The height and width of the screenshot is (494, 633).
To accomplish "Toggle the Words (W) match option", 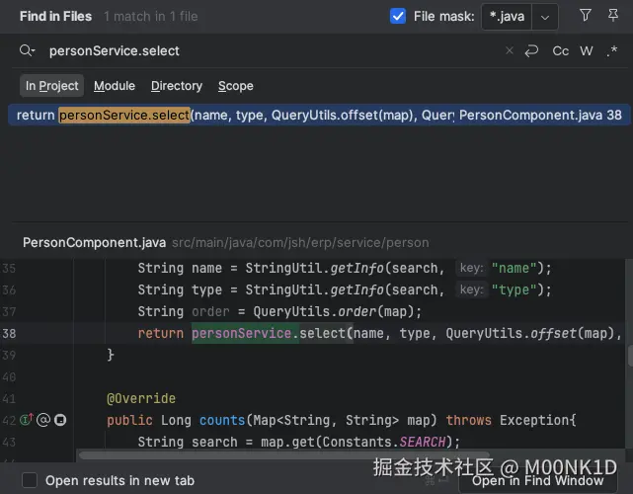I will (587, 50).
